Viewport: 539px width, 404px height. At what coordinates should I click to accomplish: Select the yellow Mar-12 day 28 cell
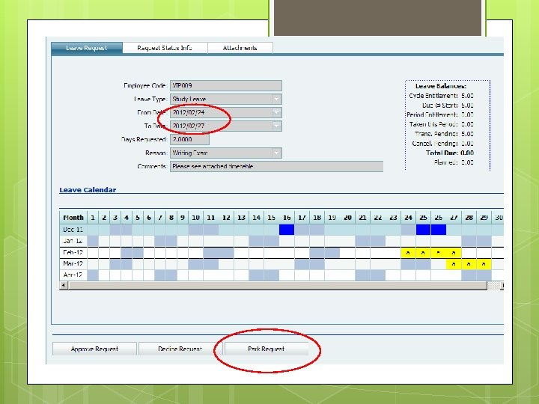[469, 264]
